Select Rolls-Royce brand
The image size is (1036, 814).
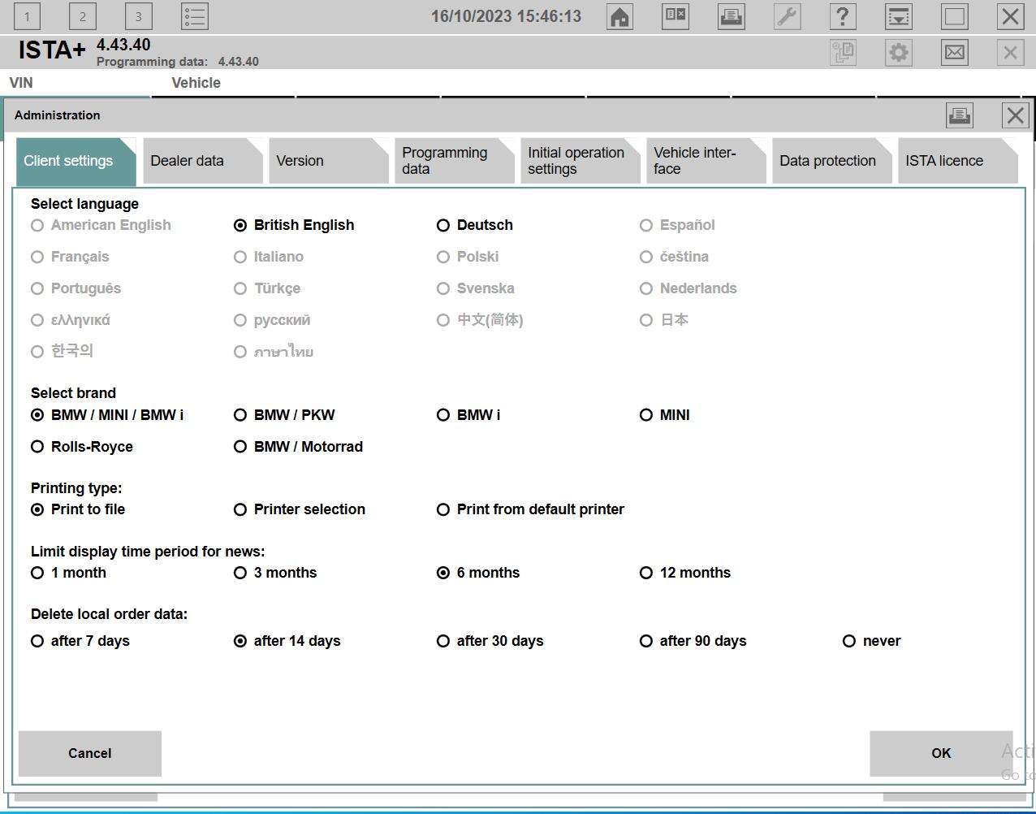click(82, 447)
